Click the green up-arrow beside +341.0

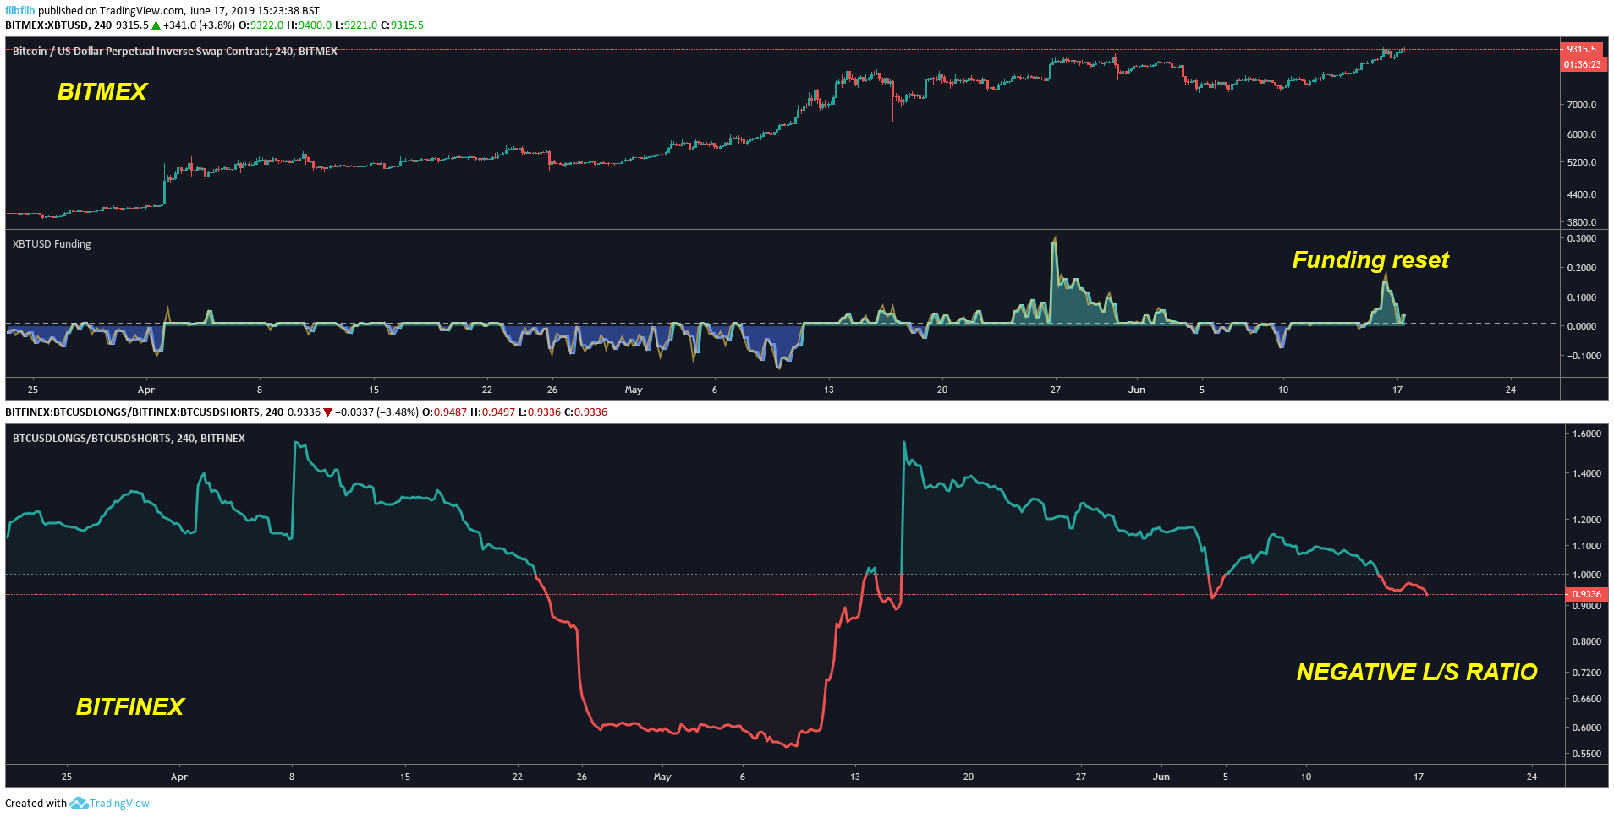click(156, 25)
